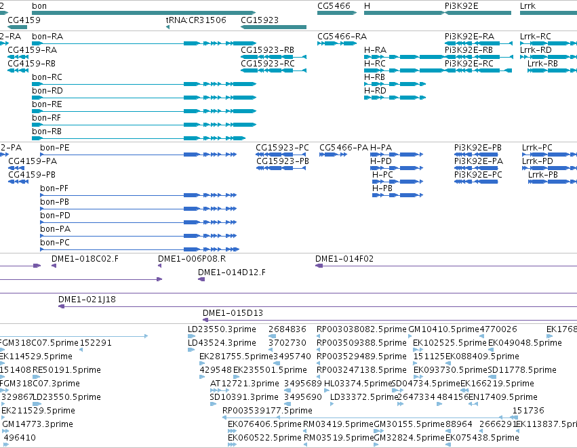Select the bon-PA protein label
Image resolution: width=577 pixels, height=448 pixels.
pyautogui.click(x=56, y=229)
